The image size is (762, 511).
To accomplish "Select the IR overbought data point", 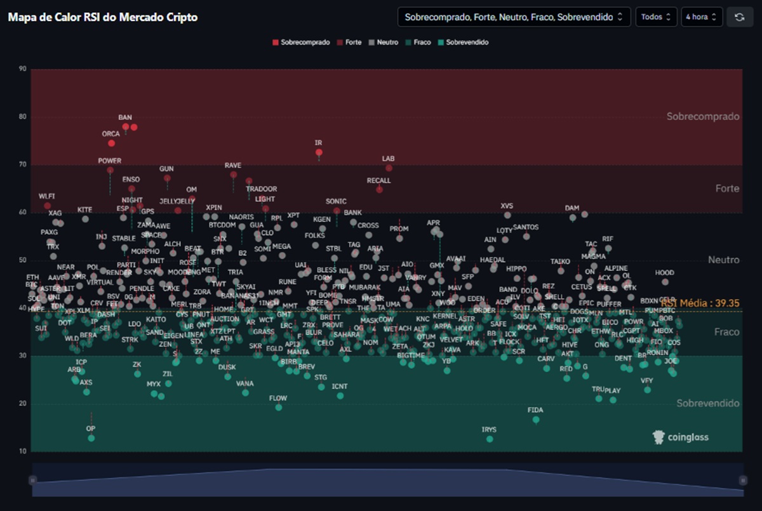I will 319,152.
